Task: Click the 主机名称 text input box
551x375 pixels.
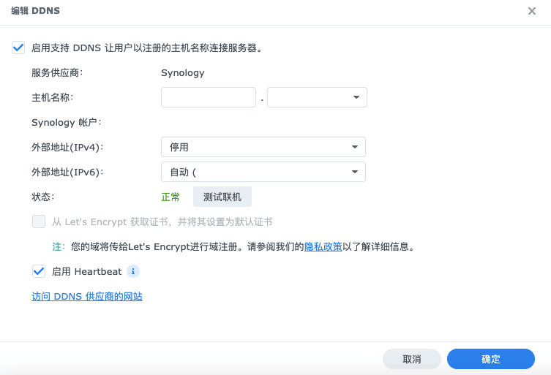Action: point(208,97)
